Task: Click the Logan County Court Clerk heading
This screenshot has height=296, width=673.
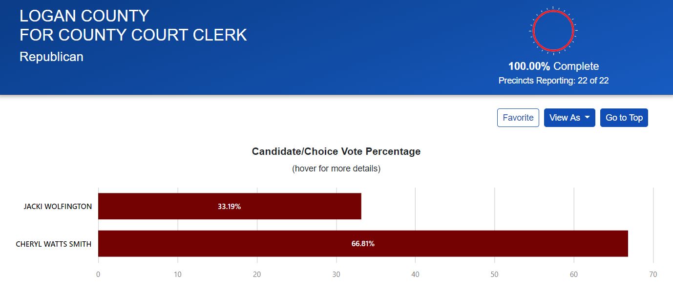Action: coord(133,25)
